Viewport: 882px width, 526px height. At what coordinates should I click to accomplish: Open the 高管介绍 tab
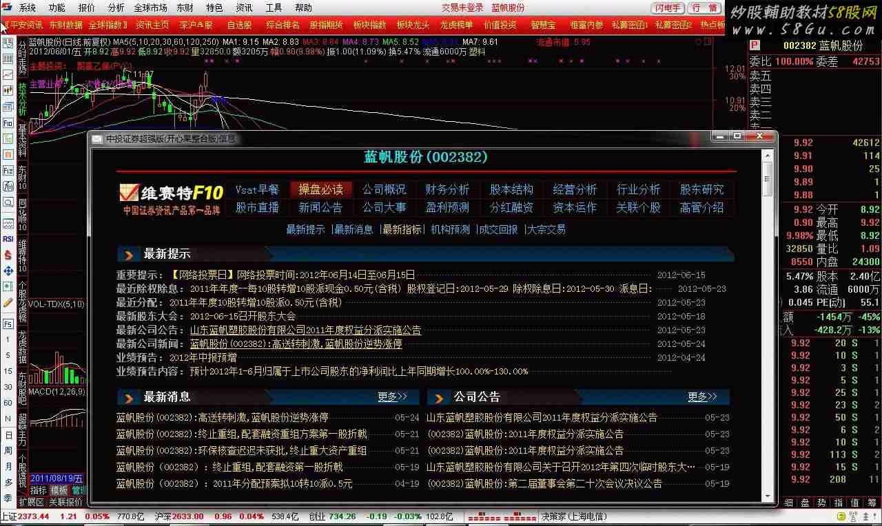click(x=701, y=207)
